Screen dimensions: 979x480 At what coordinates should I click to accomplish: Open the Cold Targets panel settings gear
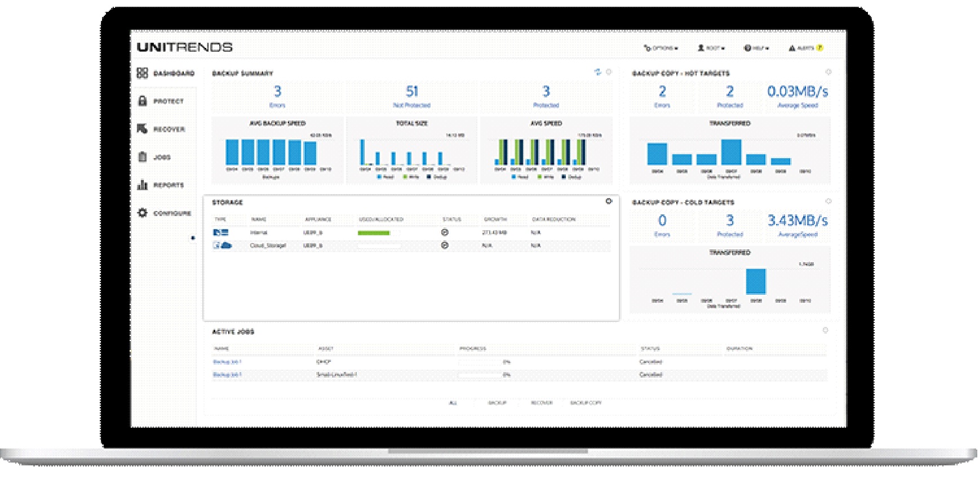point(828,201)
